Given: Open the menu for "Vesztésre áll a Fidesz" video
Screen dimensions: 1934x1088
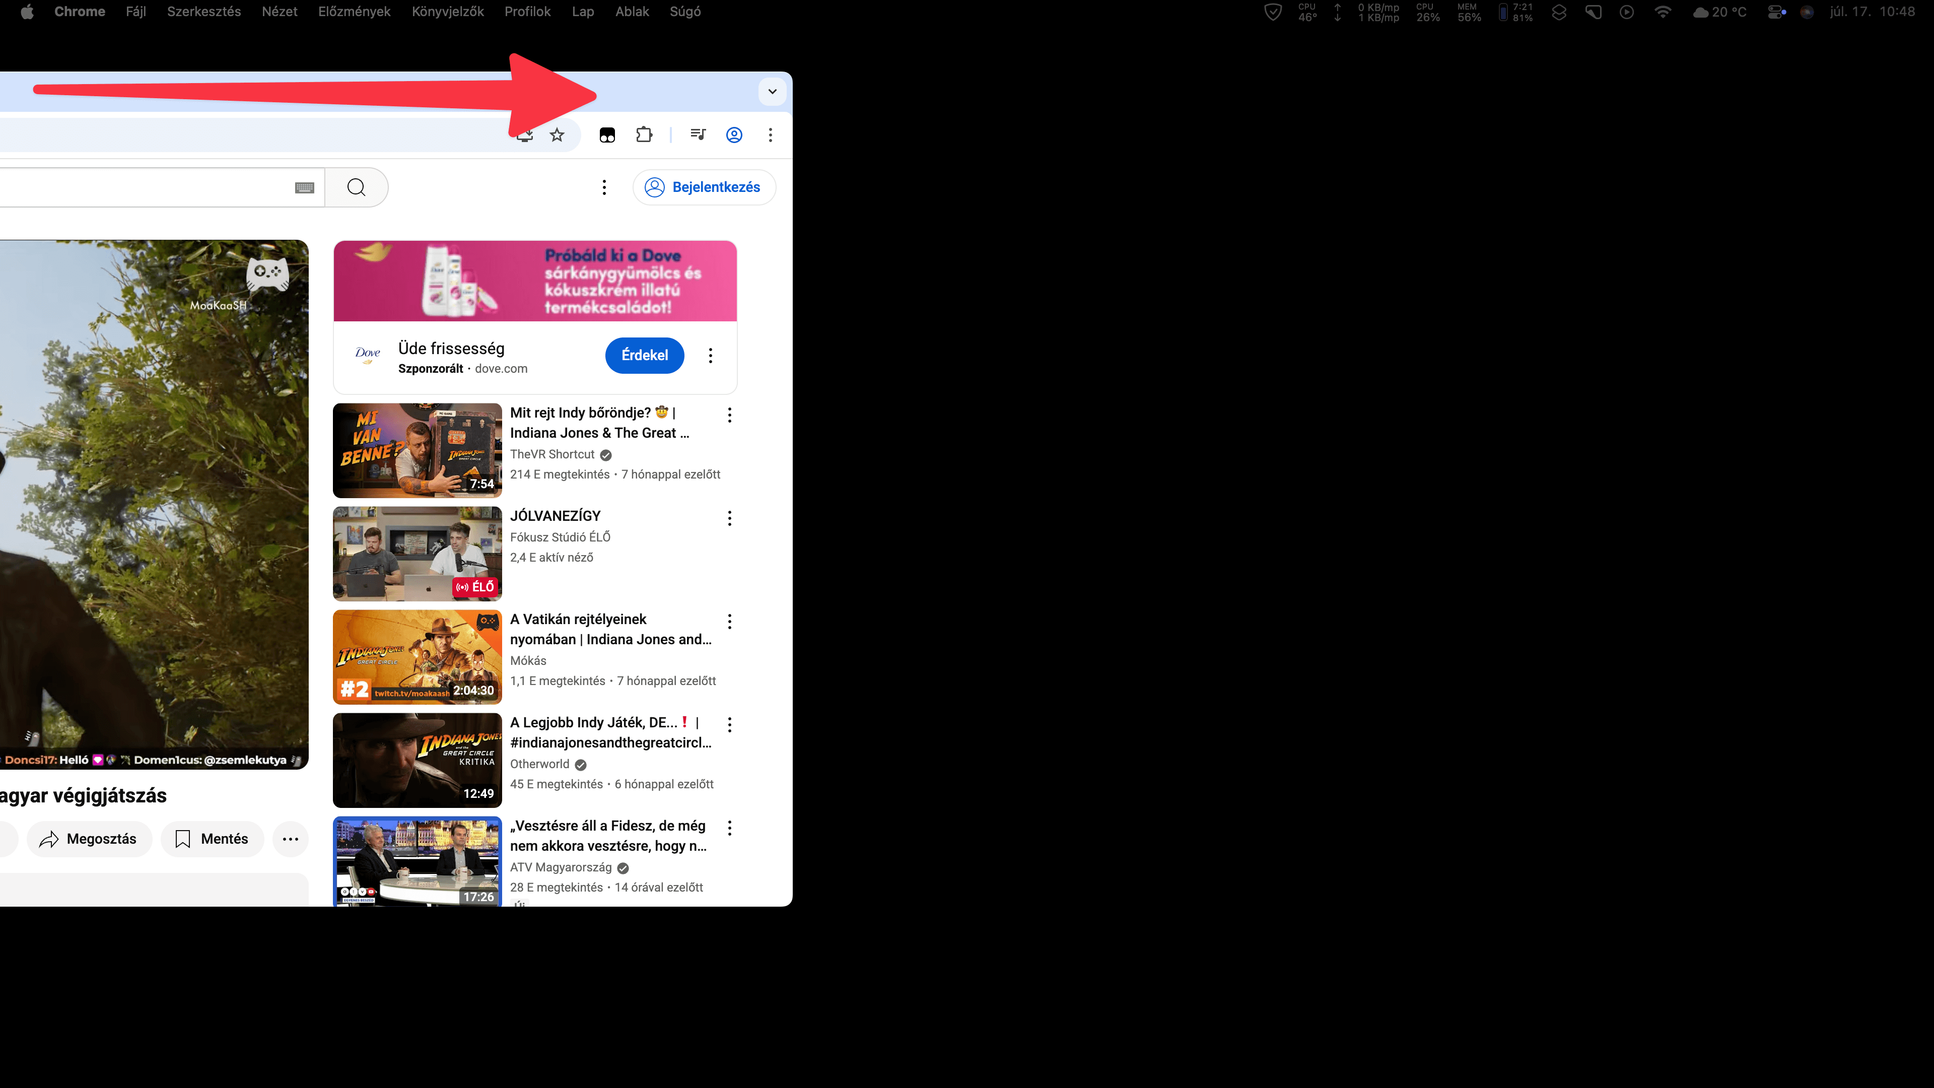Looking at the screenshot, I should [x=729, y=828].
